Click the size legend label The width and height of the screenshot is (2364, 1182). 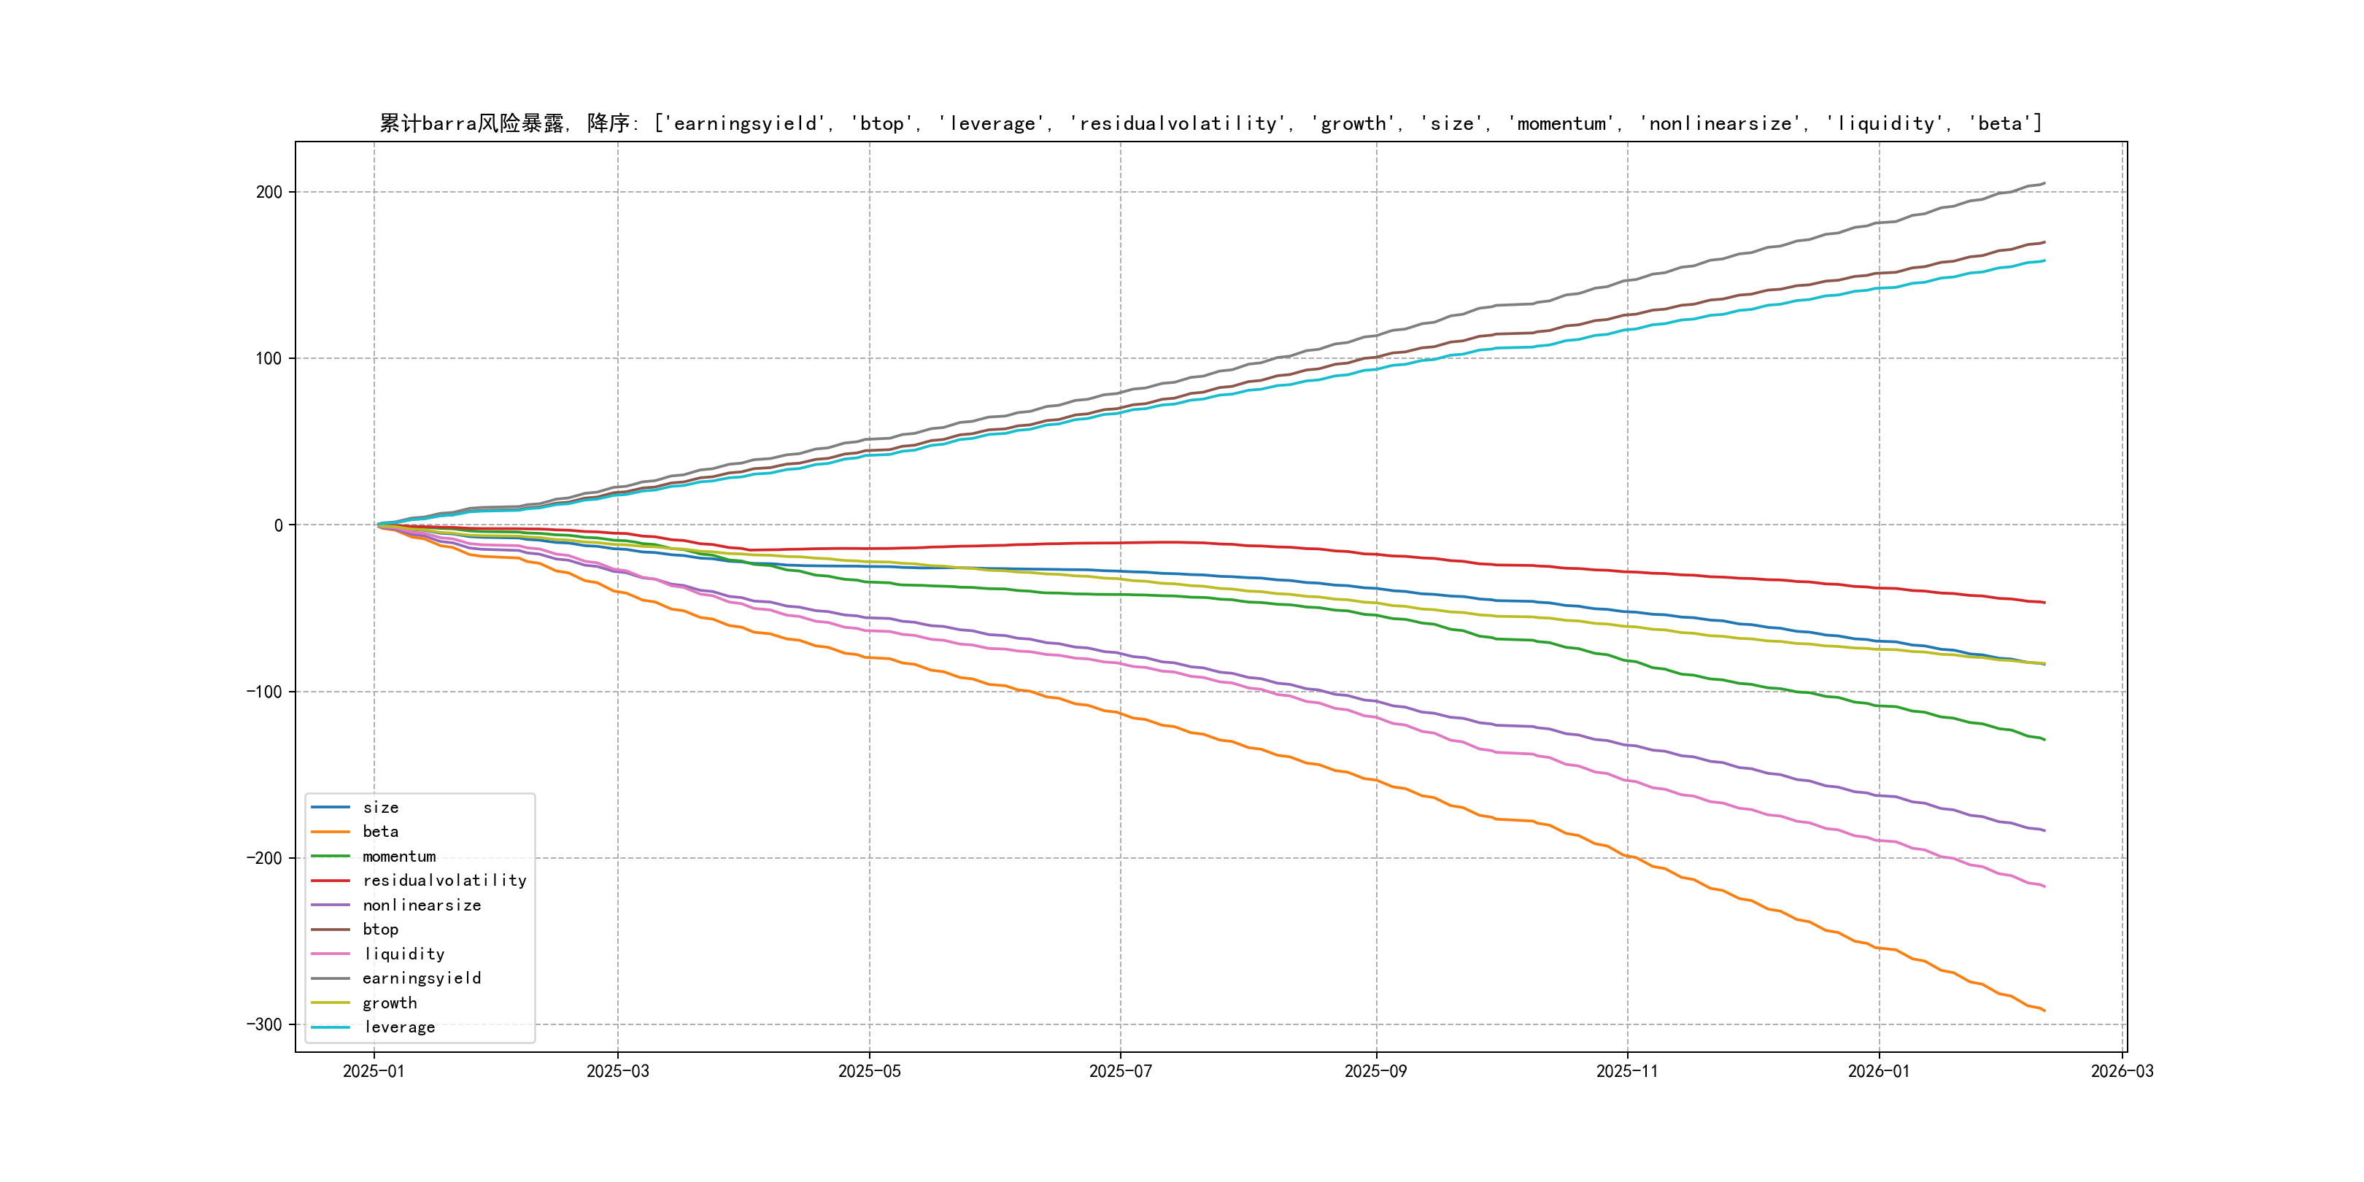tap(380, 808)
